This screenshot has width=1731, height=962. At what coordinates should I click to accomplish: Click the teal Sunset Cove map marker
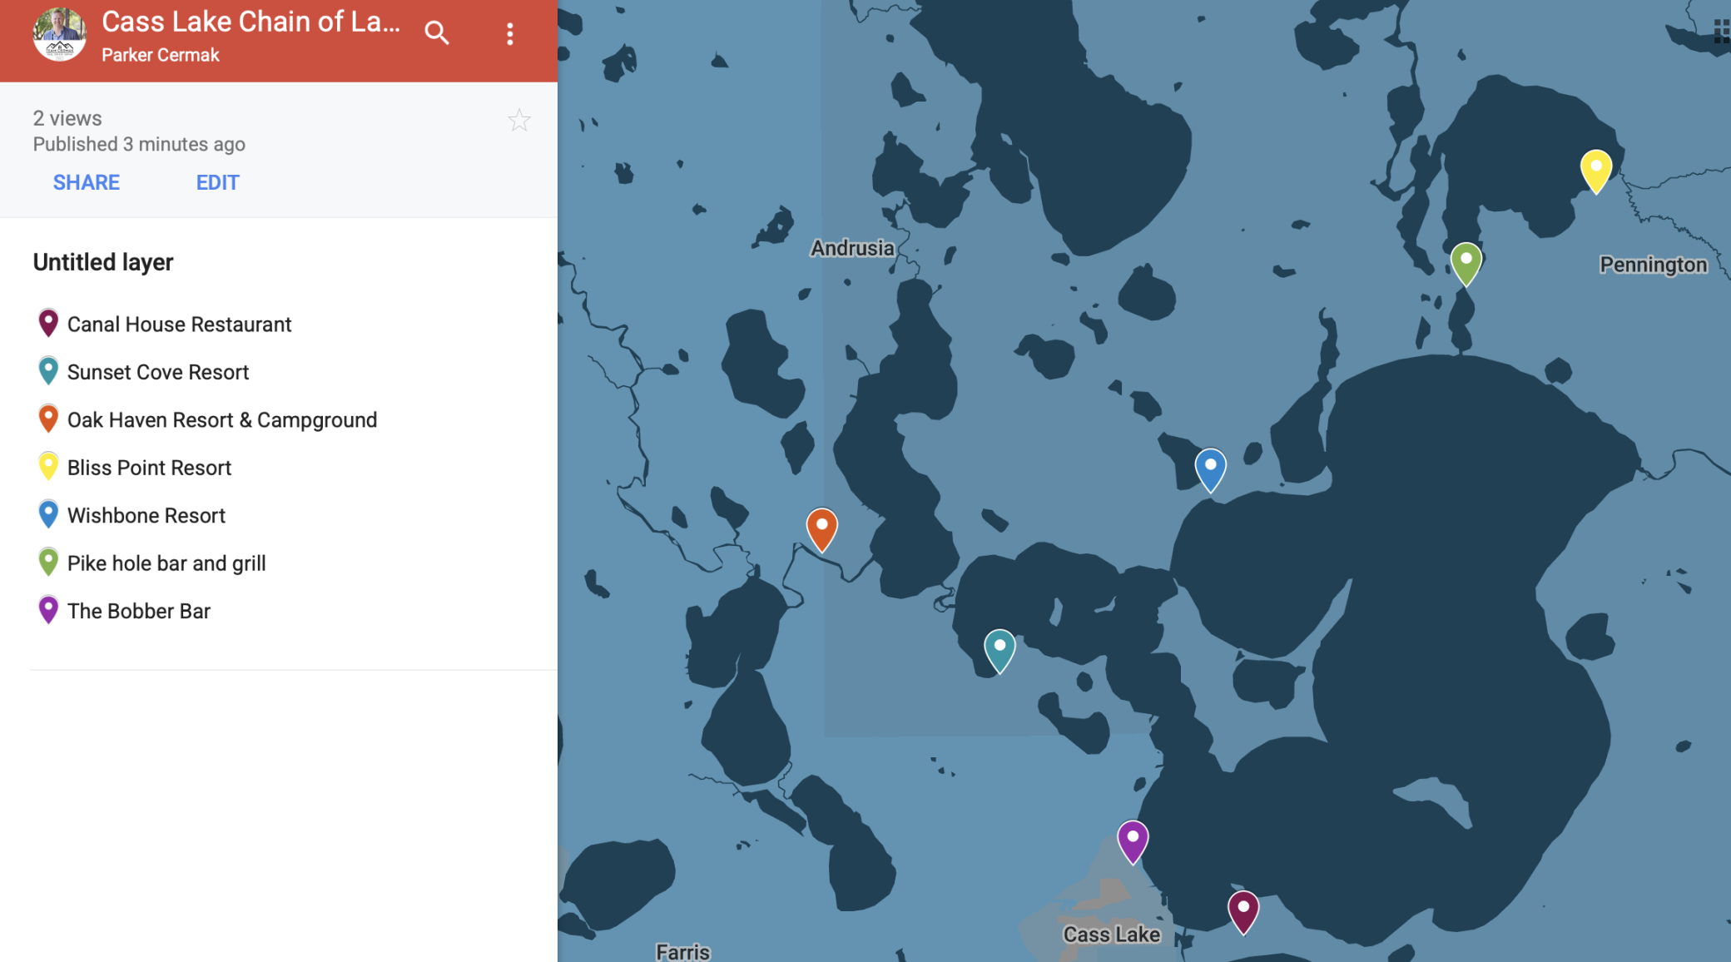(1000, 651)
